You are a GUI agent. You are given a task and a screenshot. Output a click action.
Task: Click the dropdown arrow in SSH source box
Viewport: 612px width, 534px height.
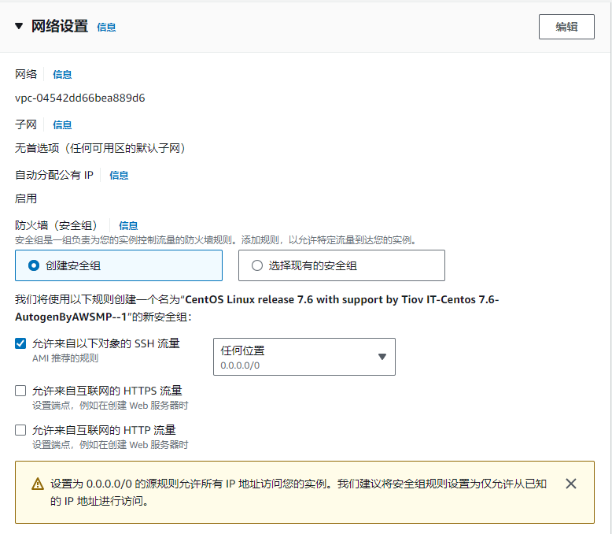[382, 357]
